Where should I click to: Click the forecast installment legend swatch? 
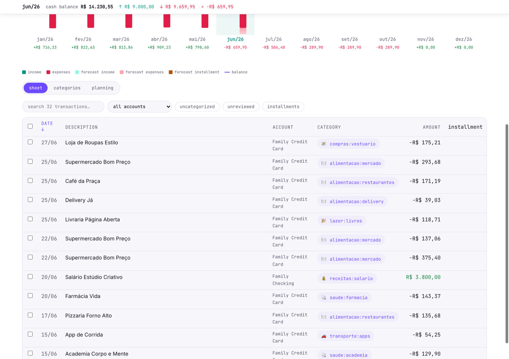[171, 72]
